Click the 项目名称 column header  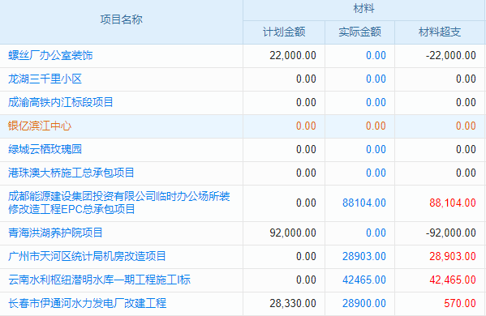click(x=121, y=19)
